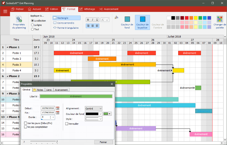This screenshot has height=145, width=227.
Task: Toggle Underline text formatting button
Action: [x=97, y=20]
